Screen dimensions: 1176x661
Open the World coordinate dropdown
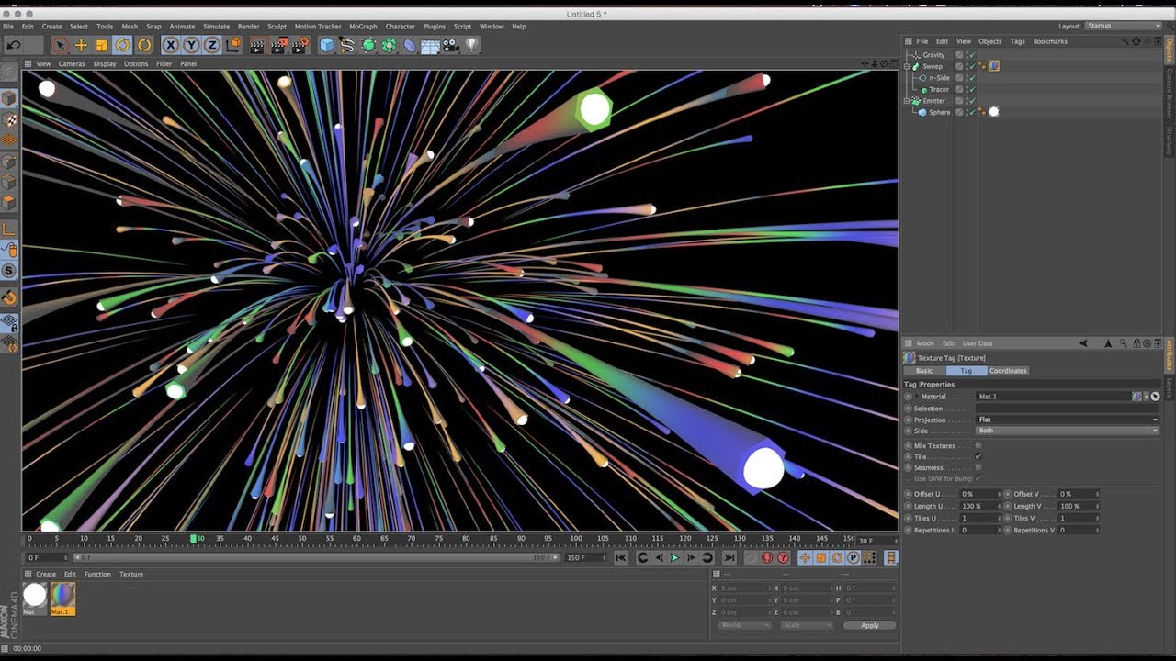(744, 625)
